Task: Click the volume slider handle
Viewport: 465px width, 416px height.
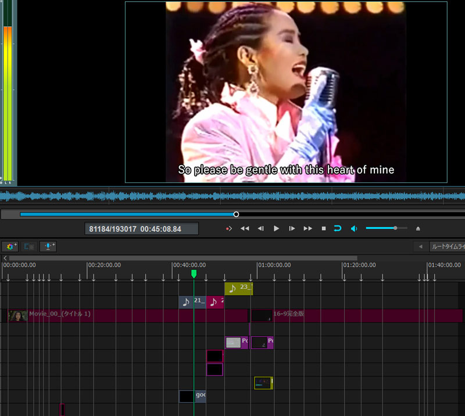Action: coord(395,228)
